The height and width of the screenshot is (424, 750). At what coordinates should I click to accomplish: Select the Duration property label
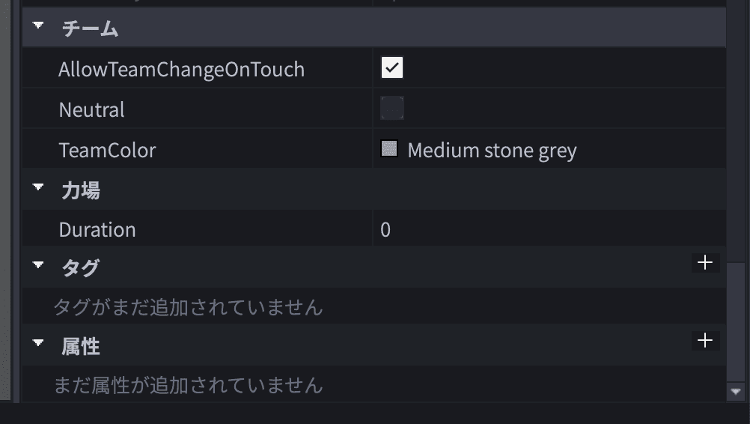pos(97,229)
